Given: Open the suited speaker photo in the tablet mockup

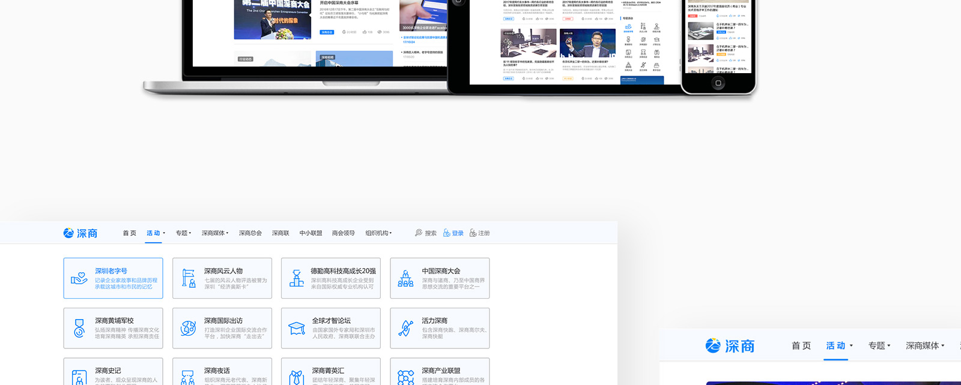Looking at the screenshot, I should point(587,43).
